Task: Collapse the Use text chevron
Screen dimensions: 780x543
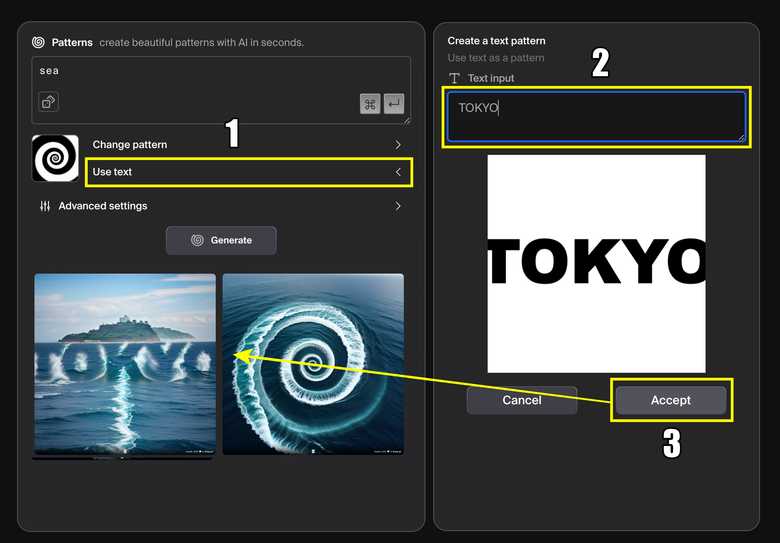Action: (x=398, y=172)
